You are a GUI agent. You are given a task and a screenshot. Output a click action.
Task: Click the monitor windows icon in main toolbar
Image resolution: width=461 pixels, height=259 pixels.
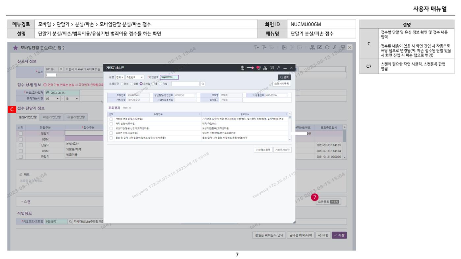click(x=342, y=47)
